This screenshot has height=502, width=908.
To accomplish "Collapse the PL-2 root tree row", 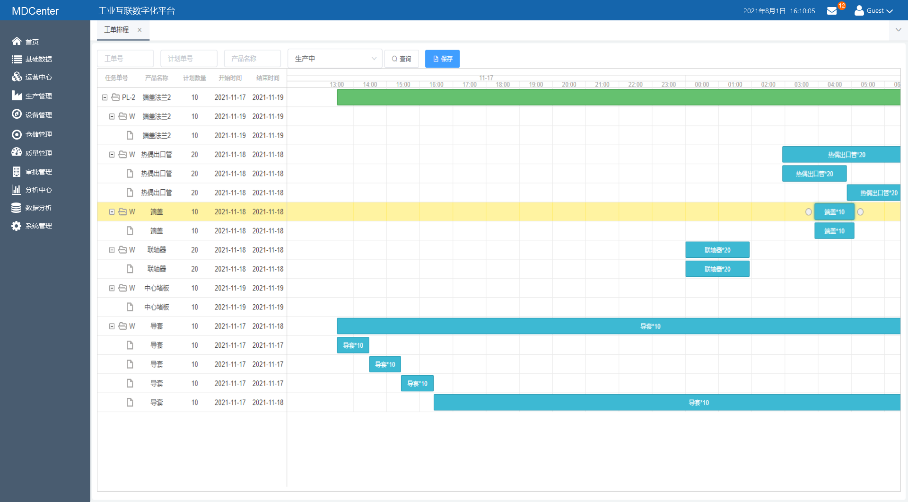I will (x=105, y=97).
